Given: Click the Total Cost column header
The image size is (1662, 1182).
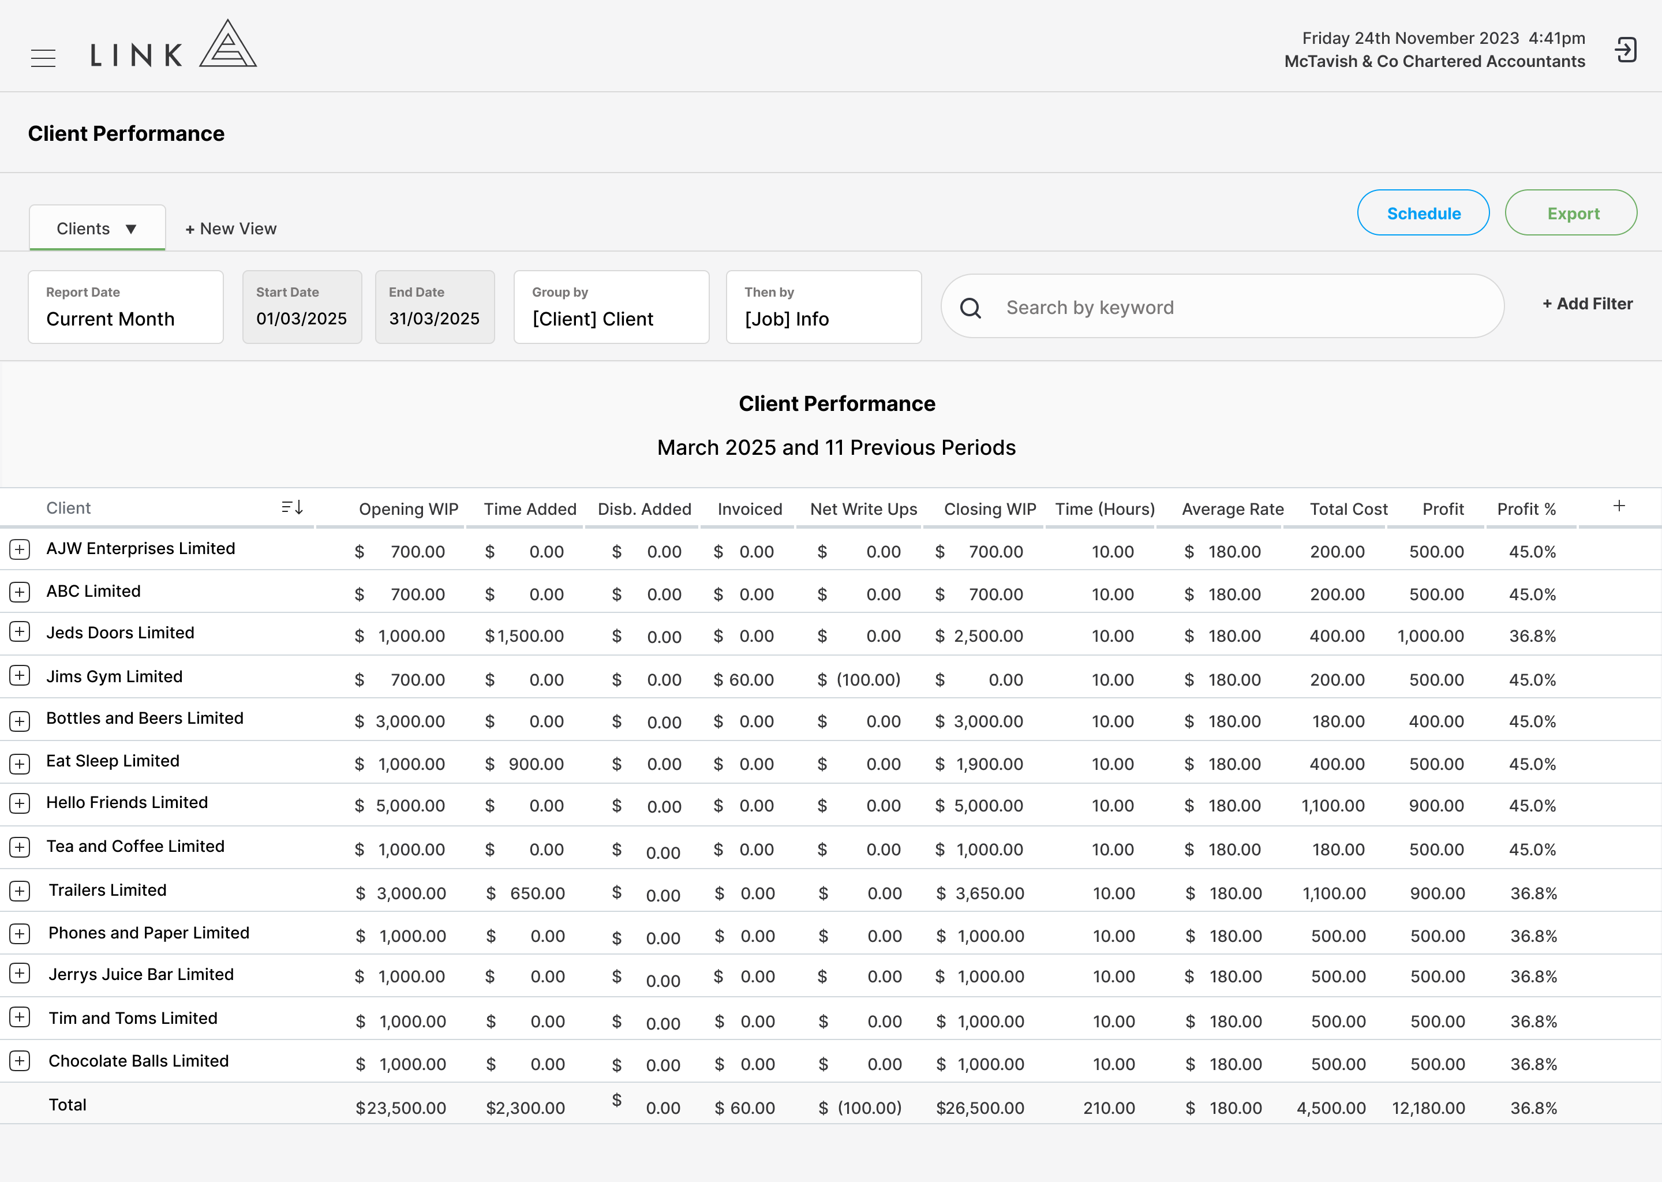Looking at the screenshot, I should [1349, 508].
